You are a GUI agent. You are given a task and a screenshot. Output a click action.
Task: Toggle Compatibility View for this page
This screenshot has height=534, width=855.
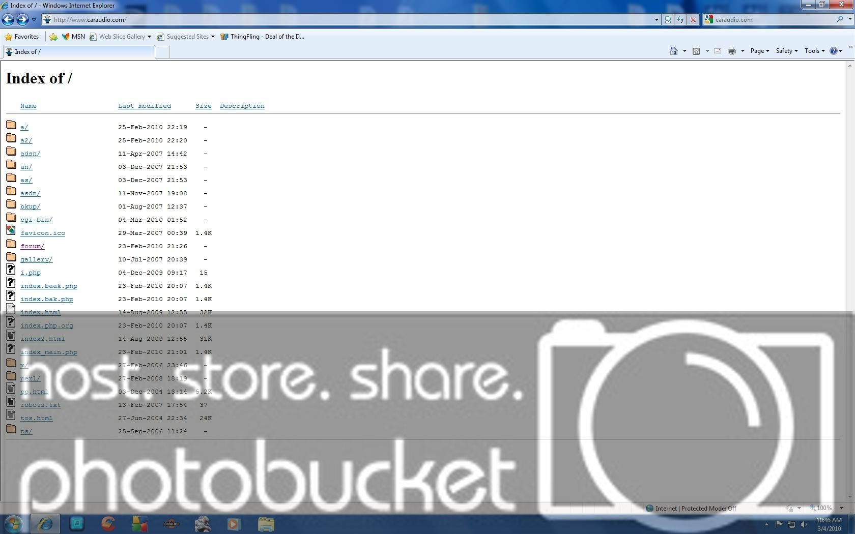(668, 20)
